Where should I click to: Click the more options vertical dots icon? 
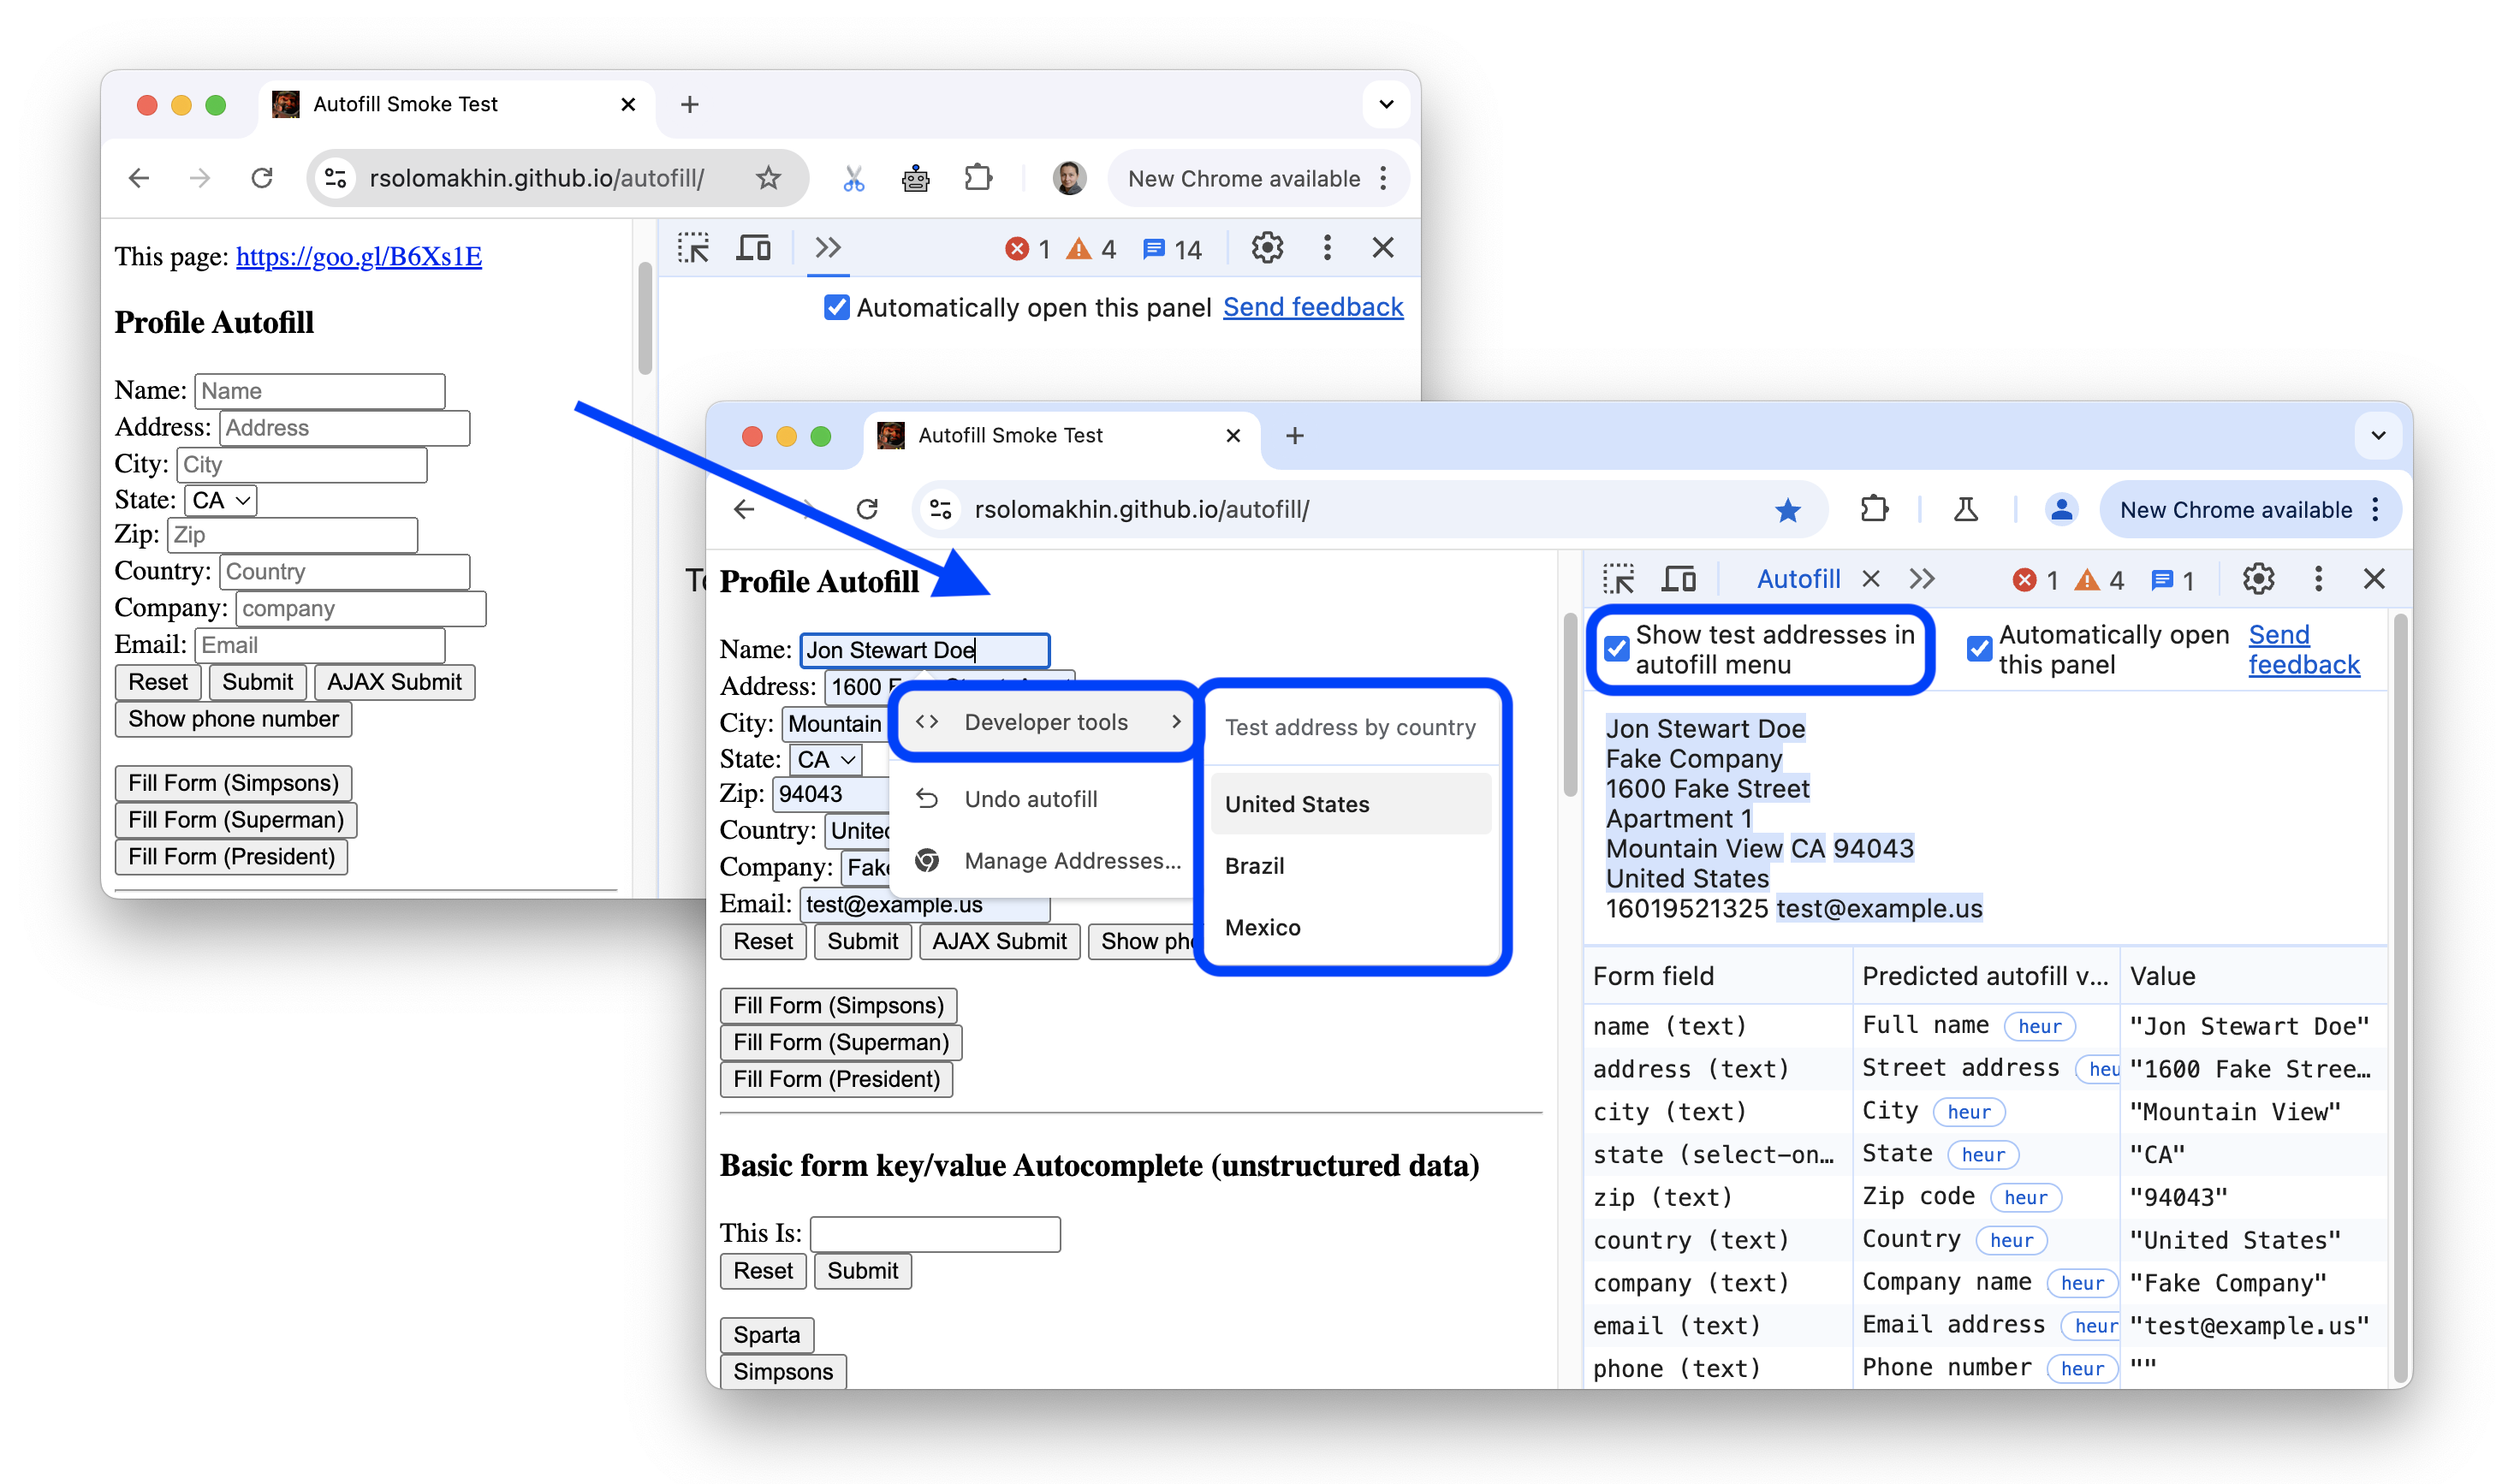click(x=2317, y=579)
